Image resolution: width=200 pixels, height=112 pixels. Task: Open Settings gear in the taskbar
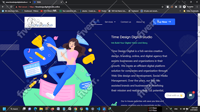[x=93, y=109]
